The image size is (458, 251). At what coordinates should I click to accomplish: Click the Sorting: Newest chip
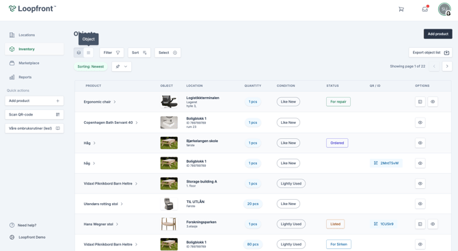[x=90, y=66]
